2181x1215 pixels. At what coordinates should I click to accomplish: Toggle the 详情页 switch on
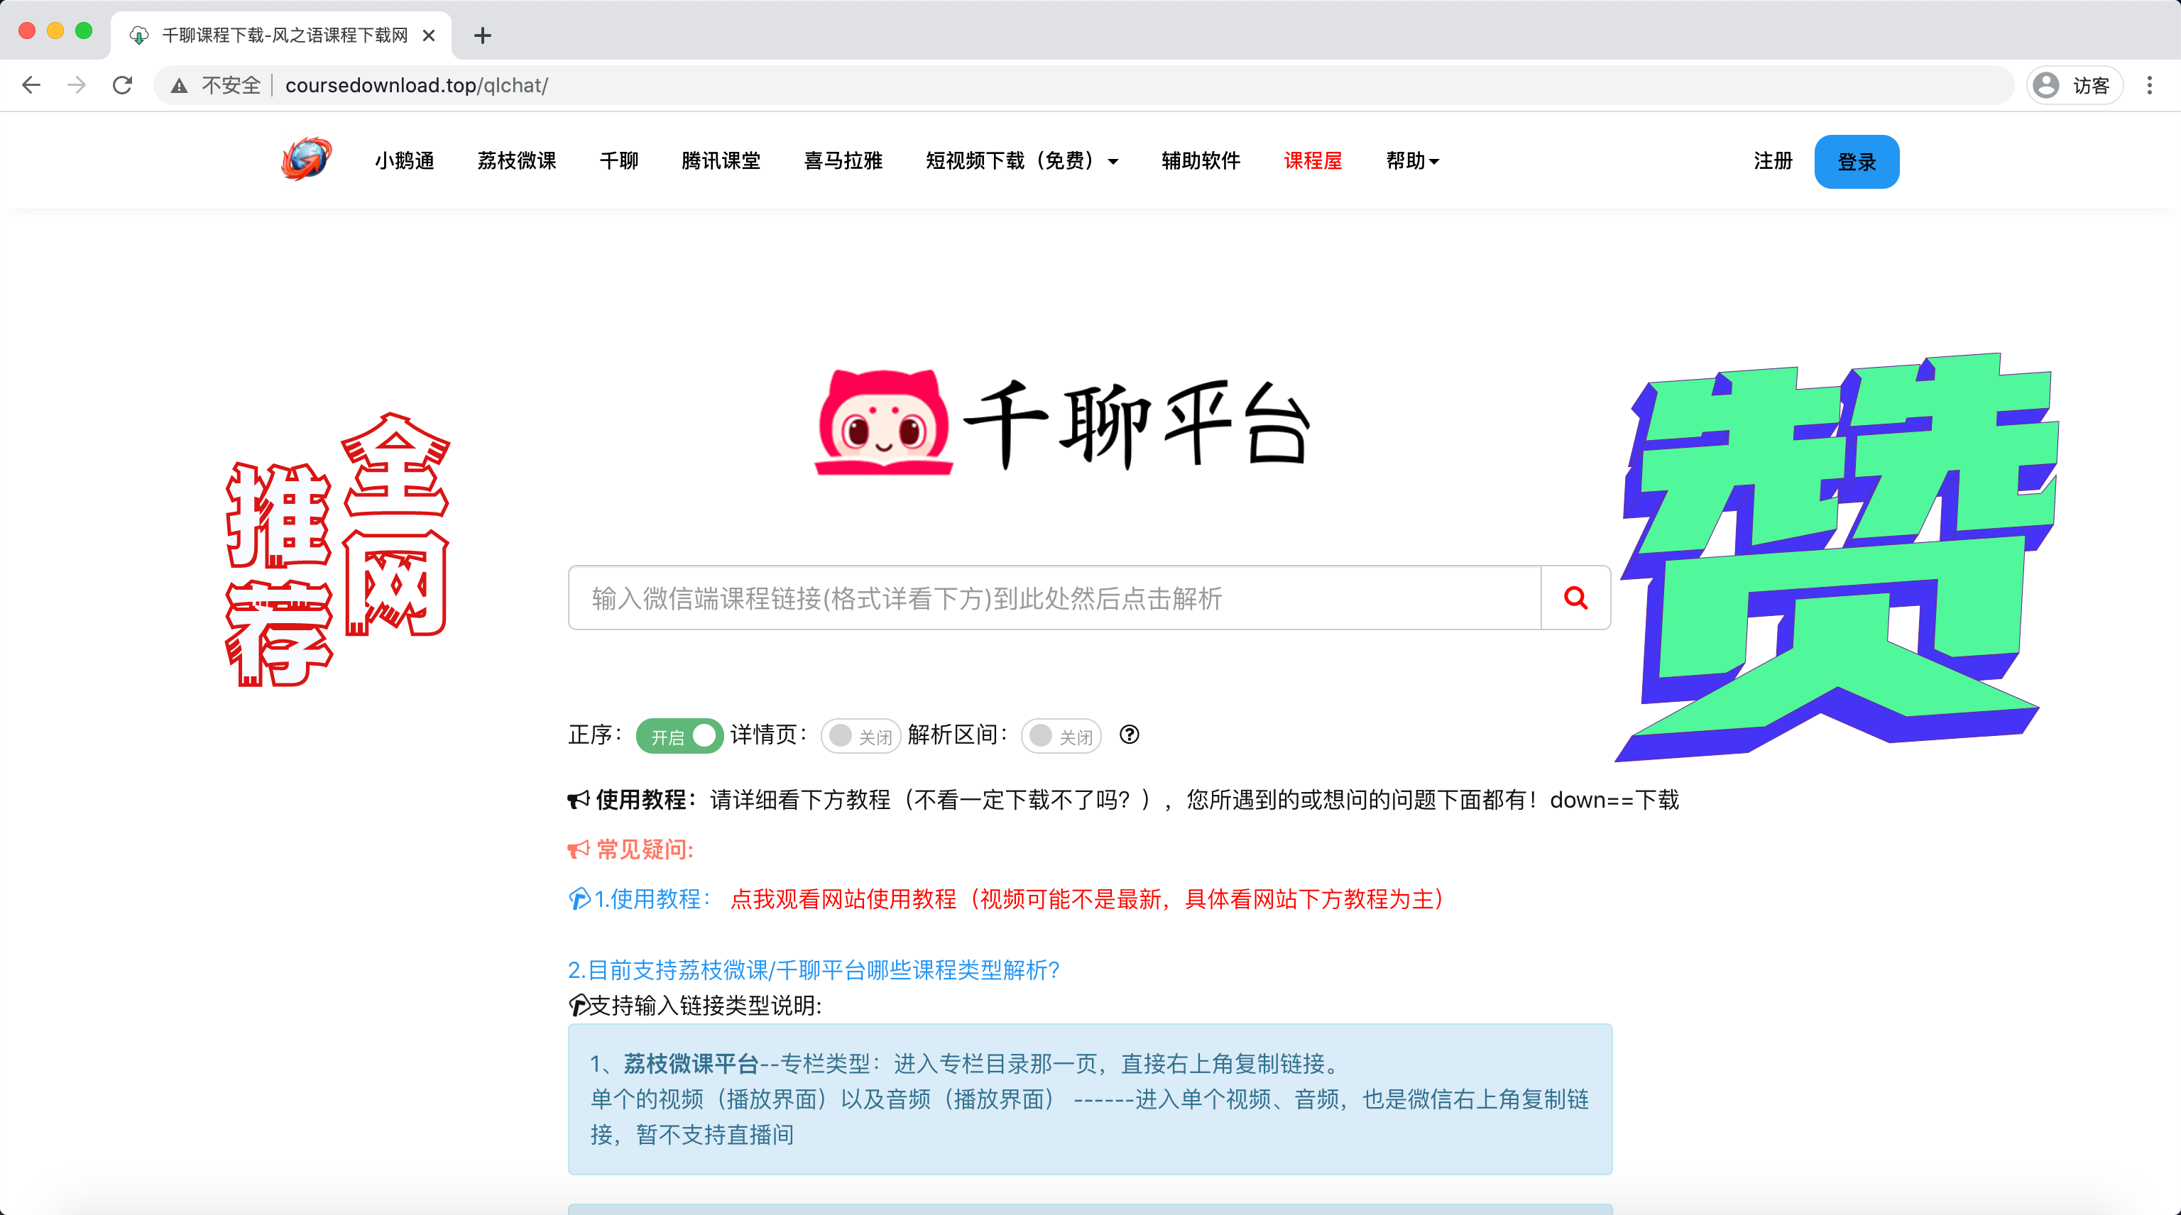(860, 735)
